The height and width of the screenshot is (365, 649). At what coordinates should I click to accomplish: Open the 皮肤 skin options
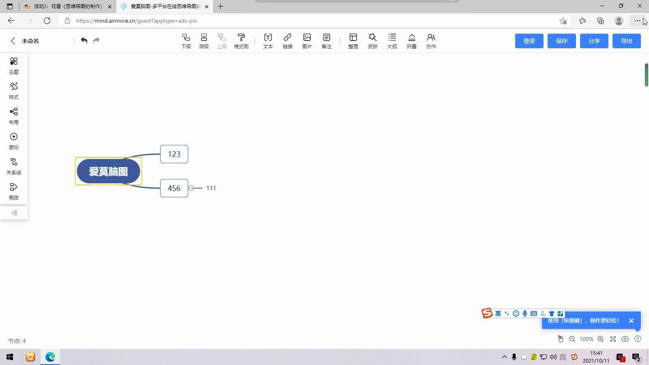pos(373,41)
